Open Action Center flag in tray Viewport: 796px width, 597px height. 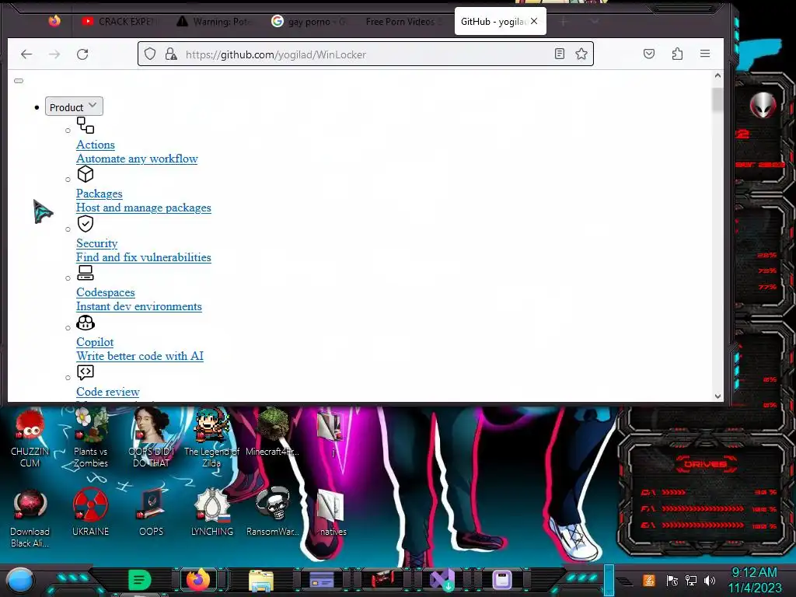(x=672, y=580)
